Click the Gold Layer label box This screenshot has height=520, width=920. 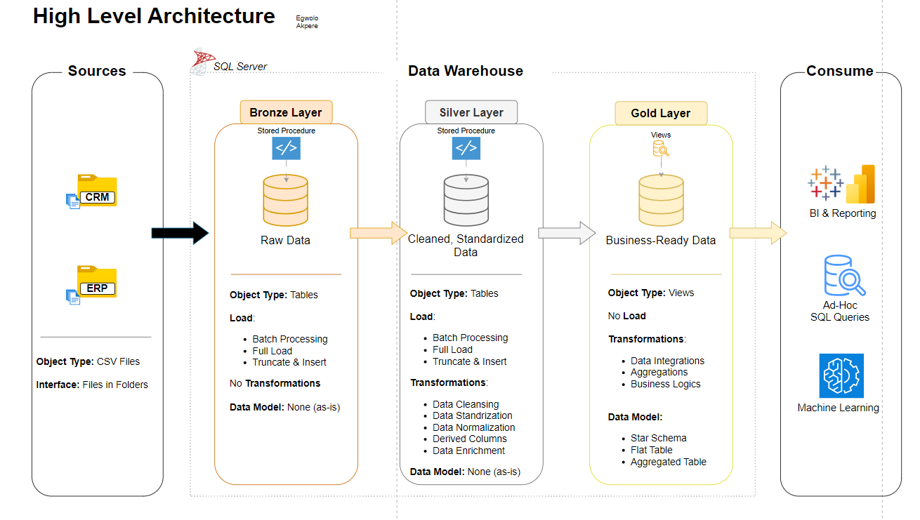tap(660, 113)
